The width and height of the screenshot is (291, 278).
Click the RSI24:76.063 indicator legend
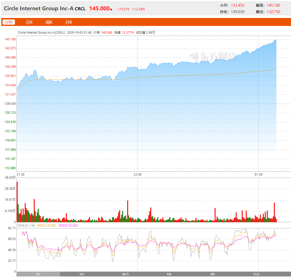click(x=68, y=226)
